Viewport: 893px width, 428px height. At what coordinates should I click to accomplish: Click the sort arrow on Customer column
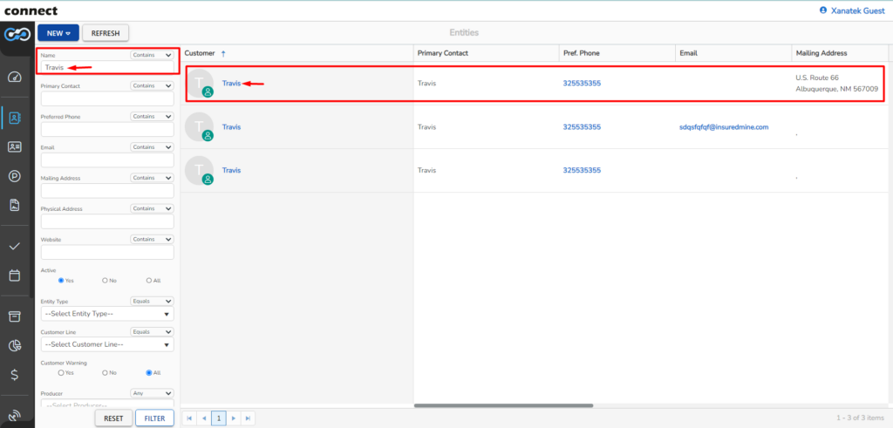point(223,53)
